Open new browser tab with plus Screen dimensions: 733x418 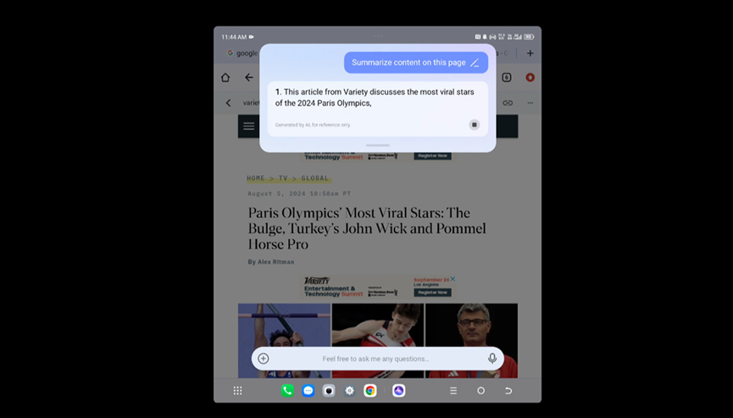[530, 53]
